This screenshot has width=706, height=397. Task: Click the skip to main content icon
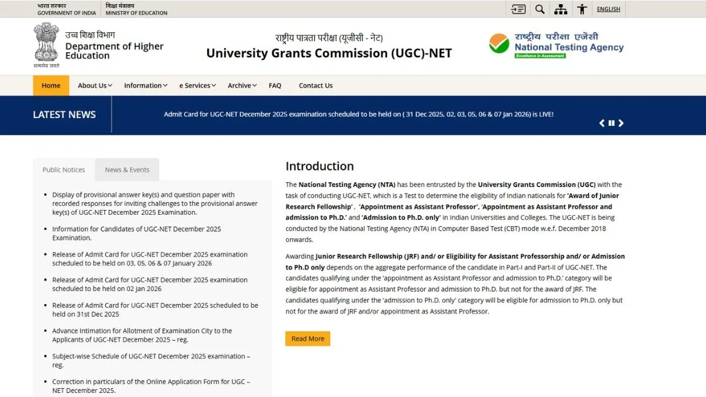(518, 9)
